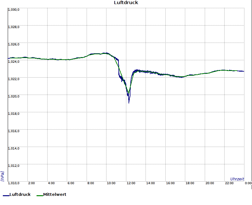Click the blue Luftdruck legend swatch
The image size is (252, 205).
click(6, 196)
